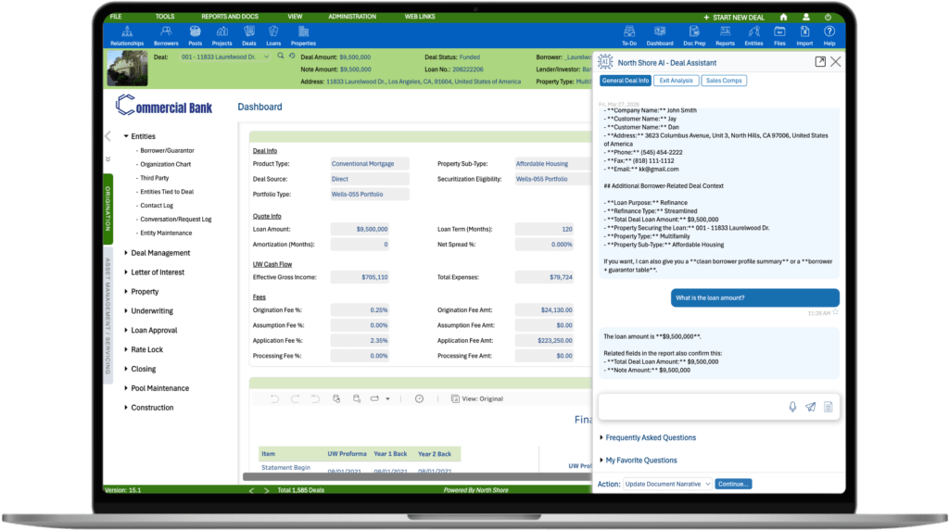Click the Borrowers toolbar icon

coord(166,35)
